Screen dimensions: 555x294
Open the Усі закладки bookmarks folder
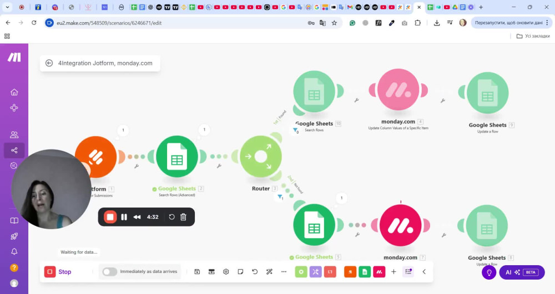pos(533,36)
